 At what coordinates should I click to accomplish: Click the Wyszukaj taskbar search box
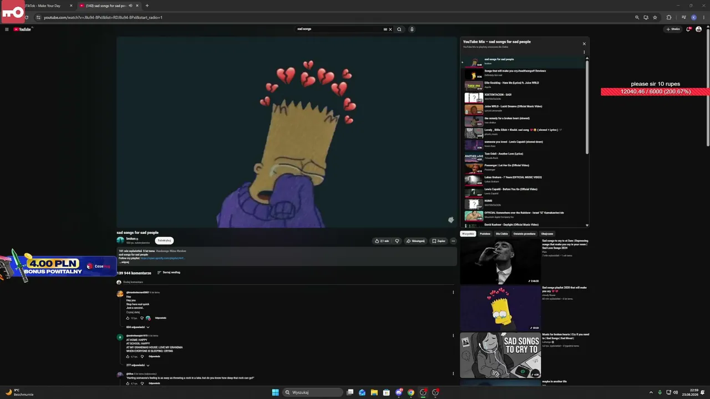click(x=313, y=392)
